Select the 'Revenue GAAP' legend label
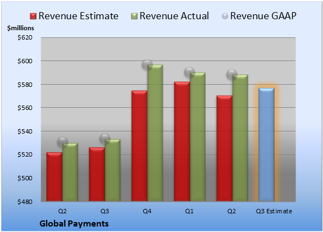The image size is (323, 232). click(x=263, y=16)
